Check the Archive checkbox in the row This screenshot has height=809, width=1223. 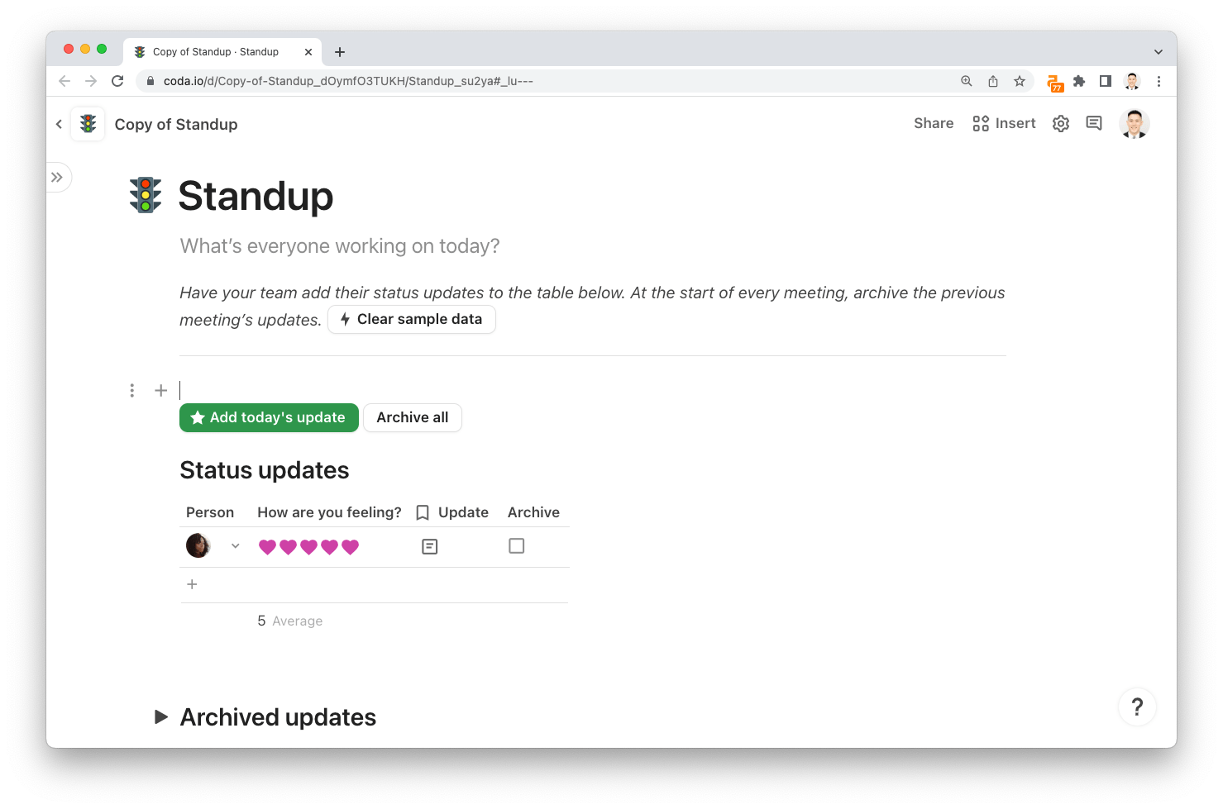click(517, 546)
